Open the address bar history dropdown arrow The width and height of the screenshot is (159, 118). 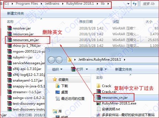pos(128,4)
